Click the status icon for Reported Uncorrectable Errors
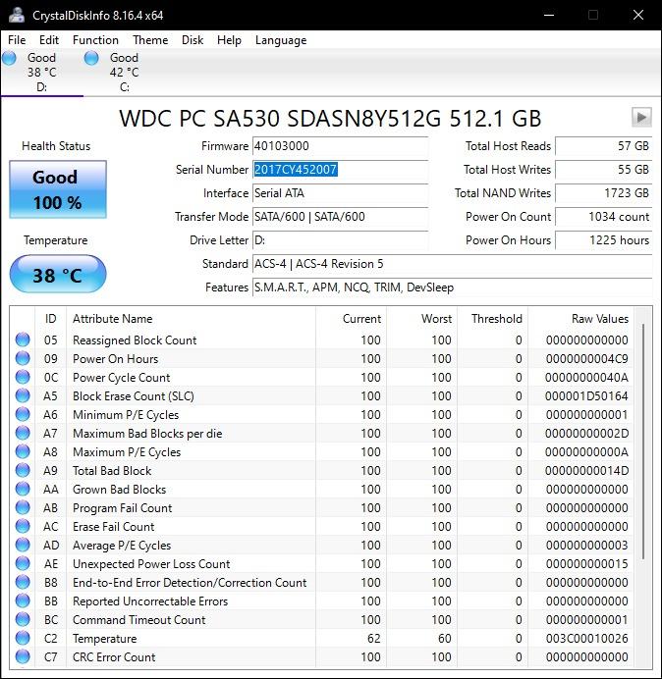Screen dimensions: 662x679 click(x=23, y=601)
